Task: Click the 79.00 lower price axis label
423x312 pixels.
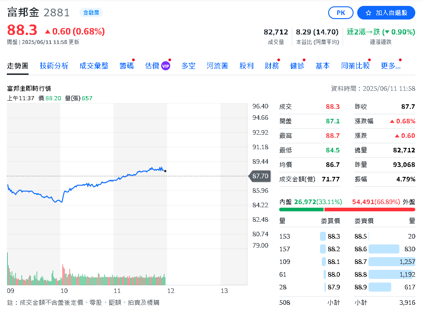Action: [x=261, y=245]
